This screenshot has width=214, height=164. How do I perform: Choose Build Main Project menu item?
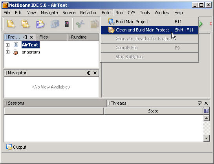pyautogui.click(x=150, y=22)
